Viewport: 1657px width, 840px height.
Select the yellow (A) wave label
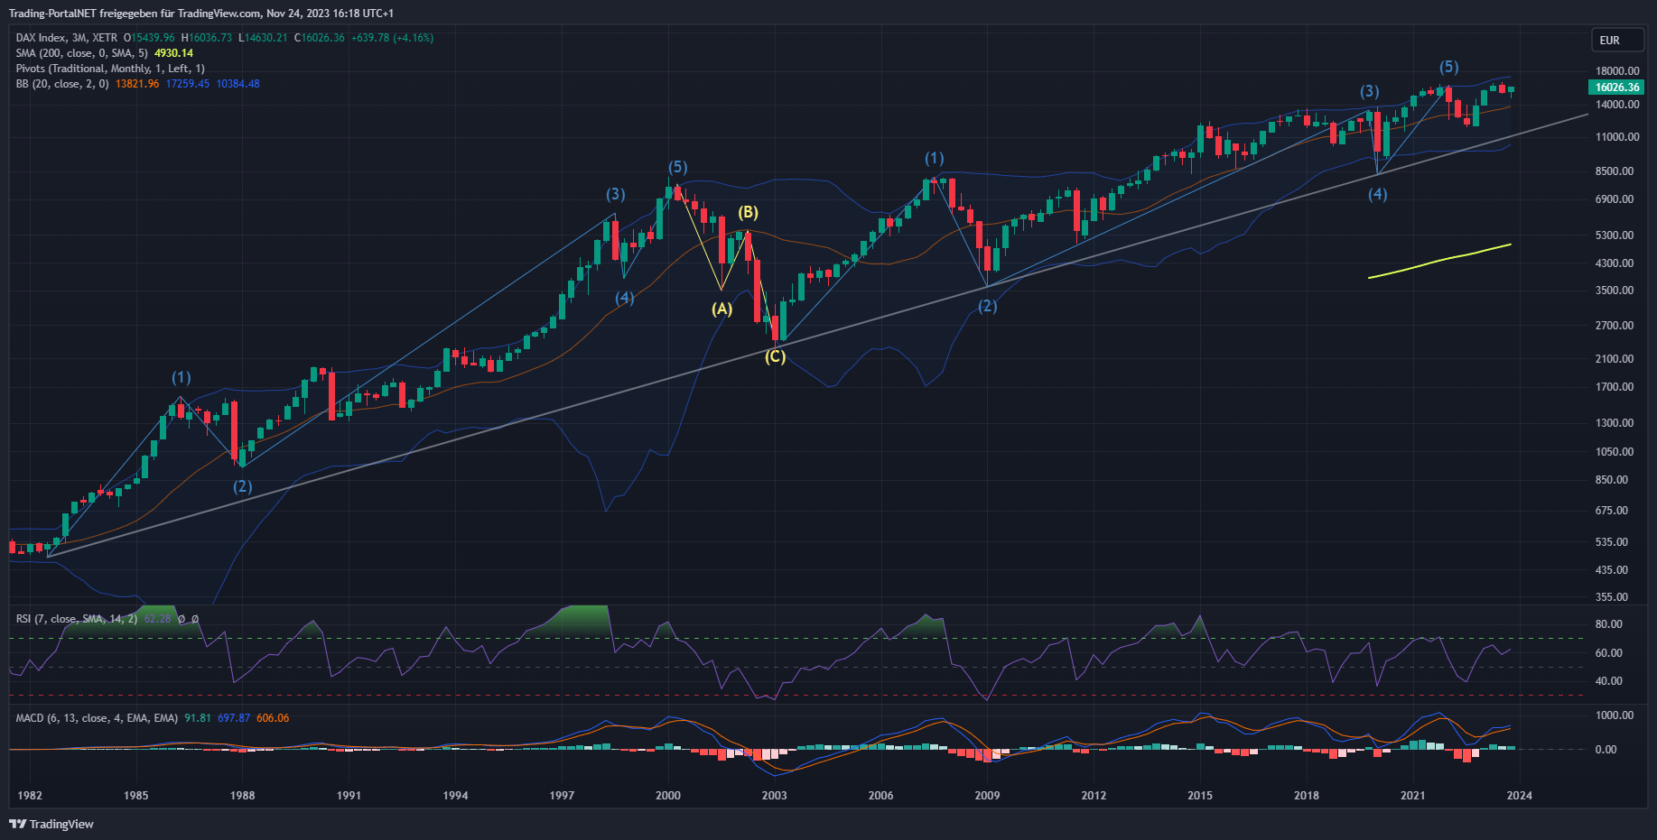(721, 309)
